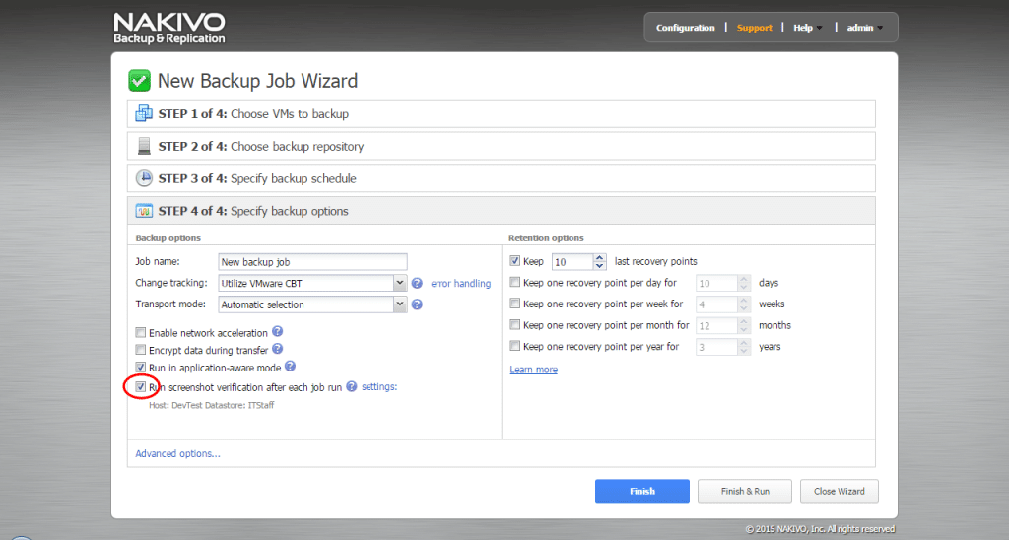Check Encrypt data during transfer
Image resolution: width=1009 pixels, height=540 pixels.
pos(140,350)
